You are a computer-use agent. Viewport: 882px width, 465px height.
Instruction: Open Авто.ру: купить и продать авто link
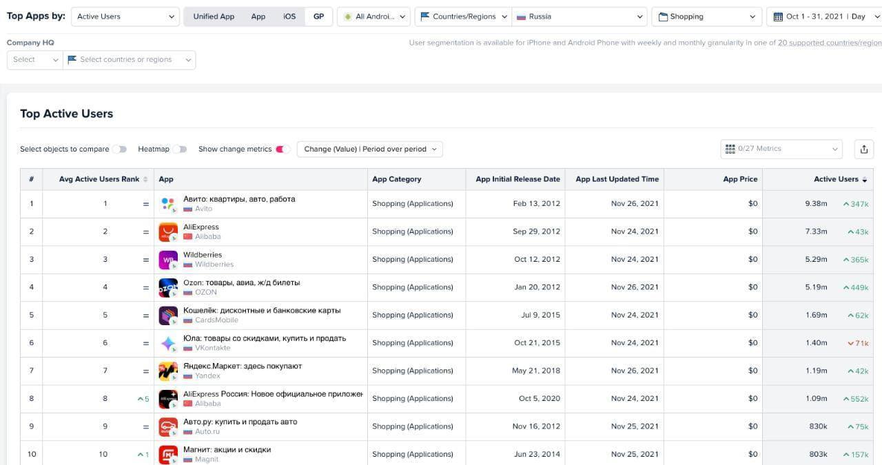coord(240,422)
